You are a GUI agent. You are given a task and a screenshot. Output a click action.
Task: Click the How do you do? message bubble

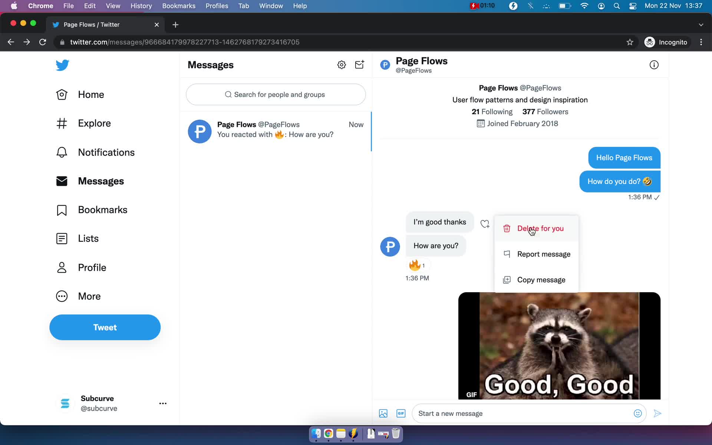(x=620, y=181)
